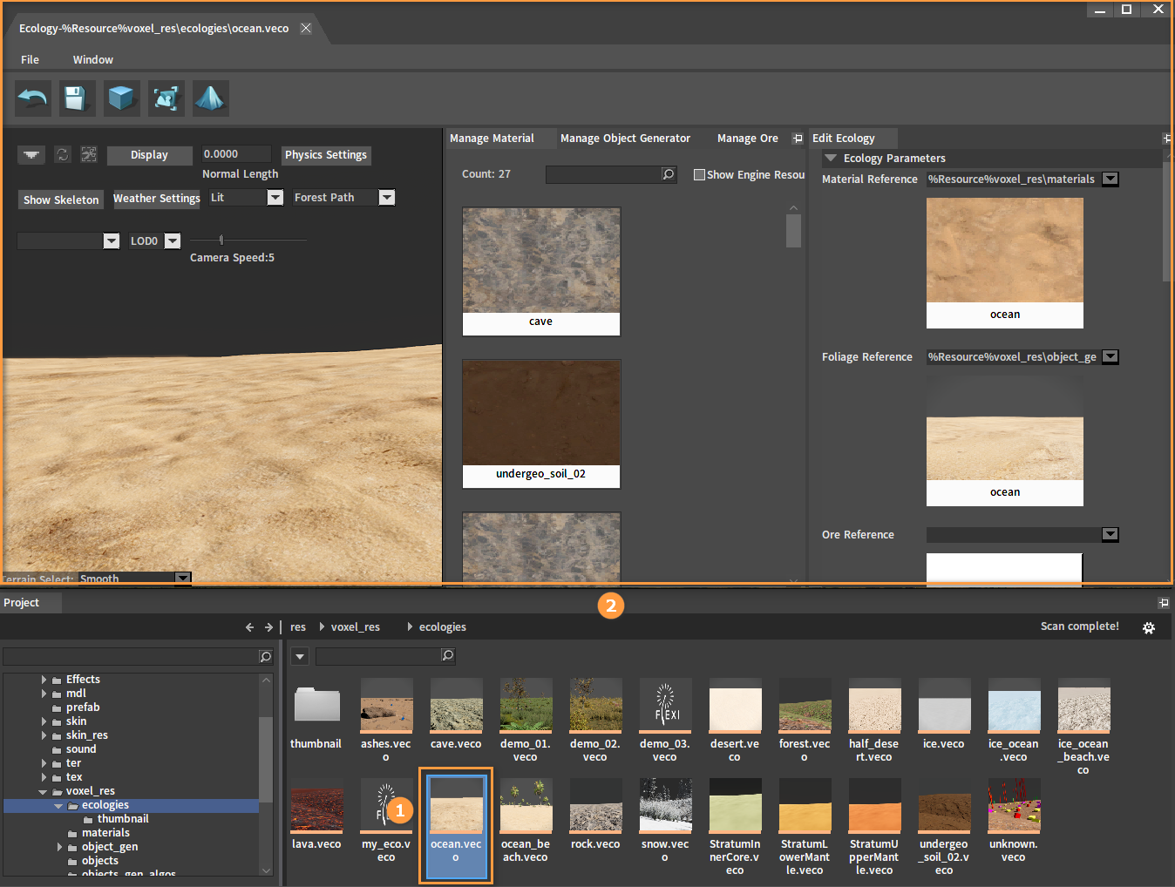1175x887 pixels.
Task: Switch to the Manage Object Generator tab
Action: point(625,139)
